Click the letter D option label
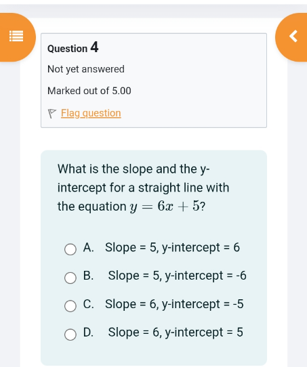The width and height of the screenshot is (307, 367). (88, 332)
